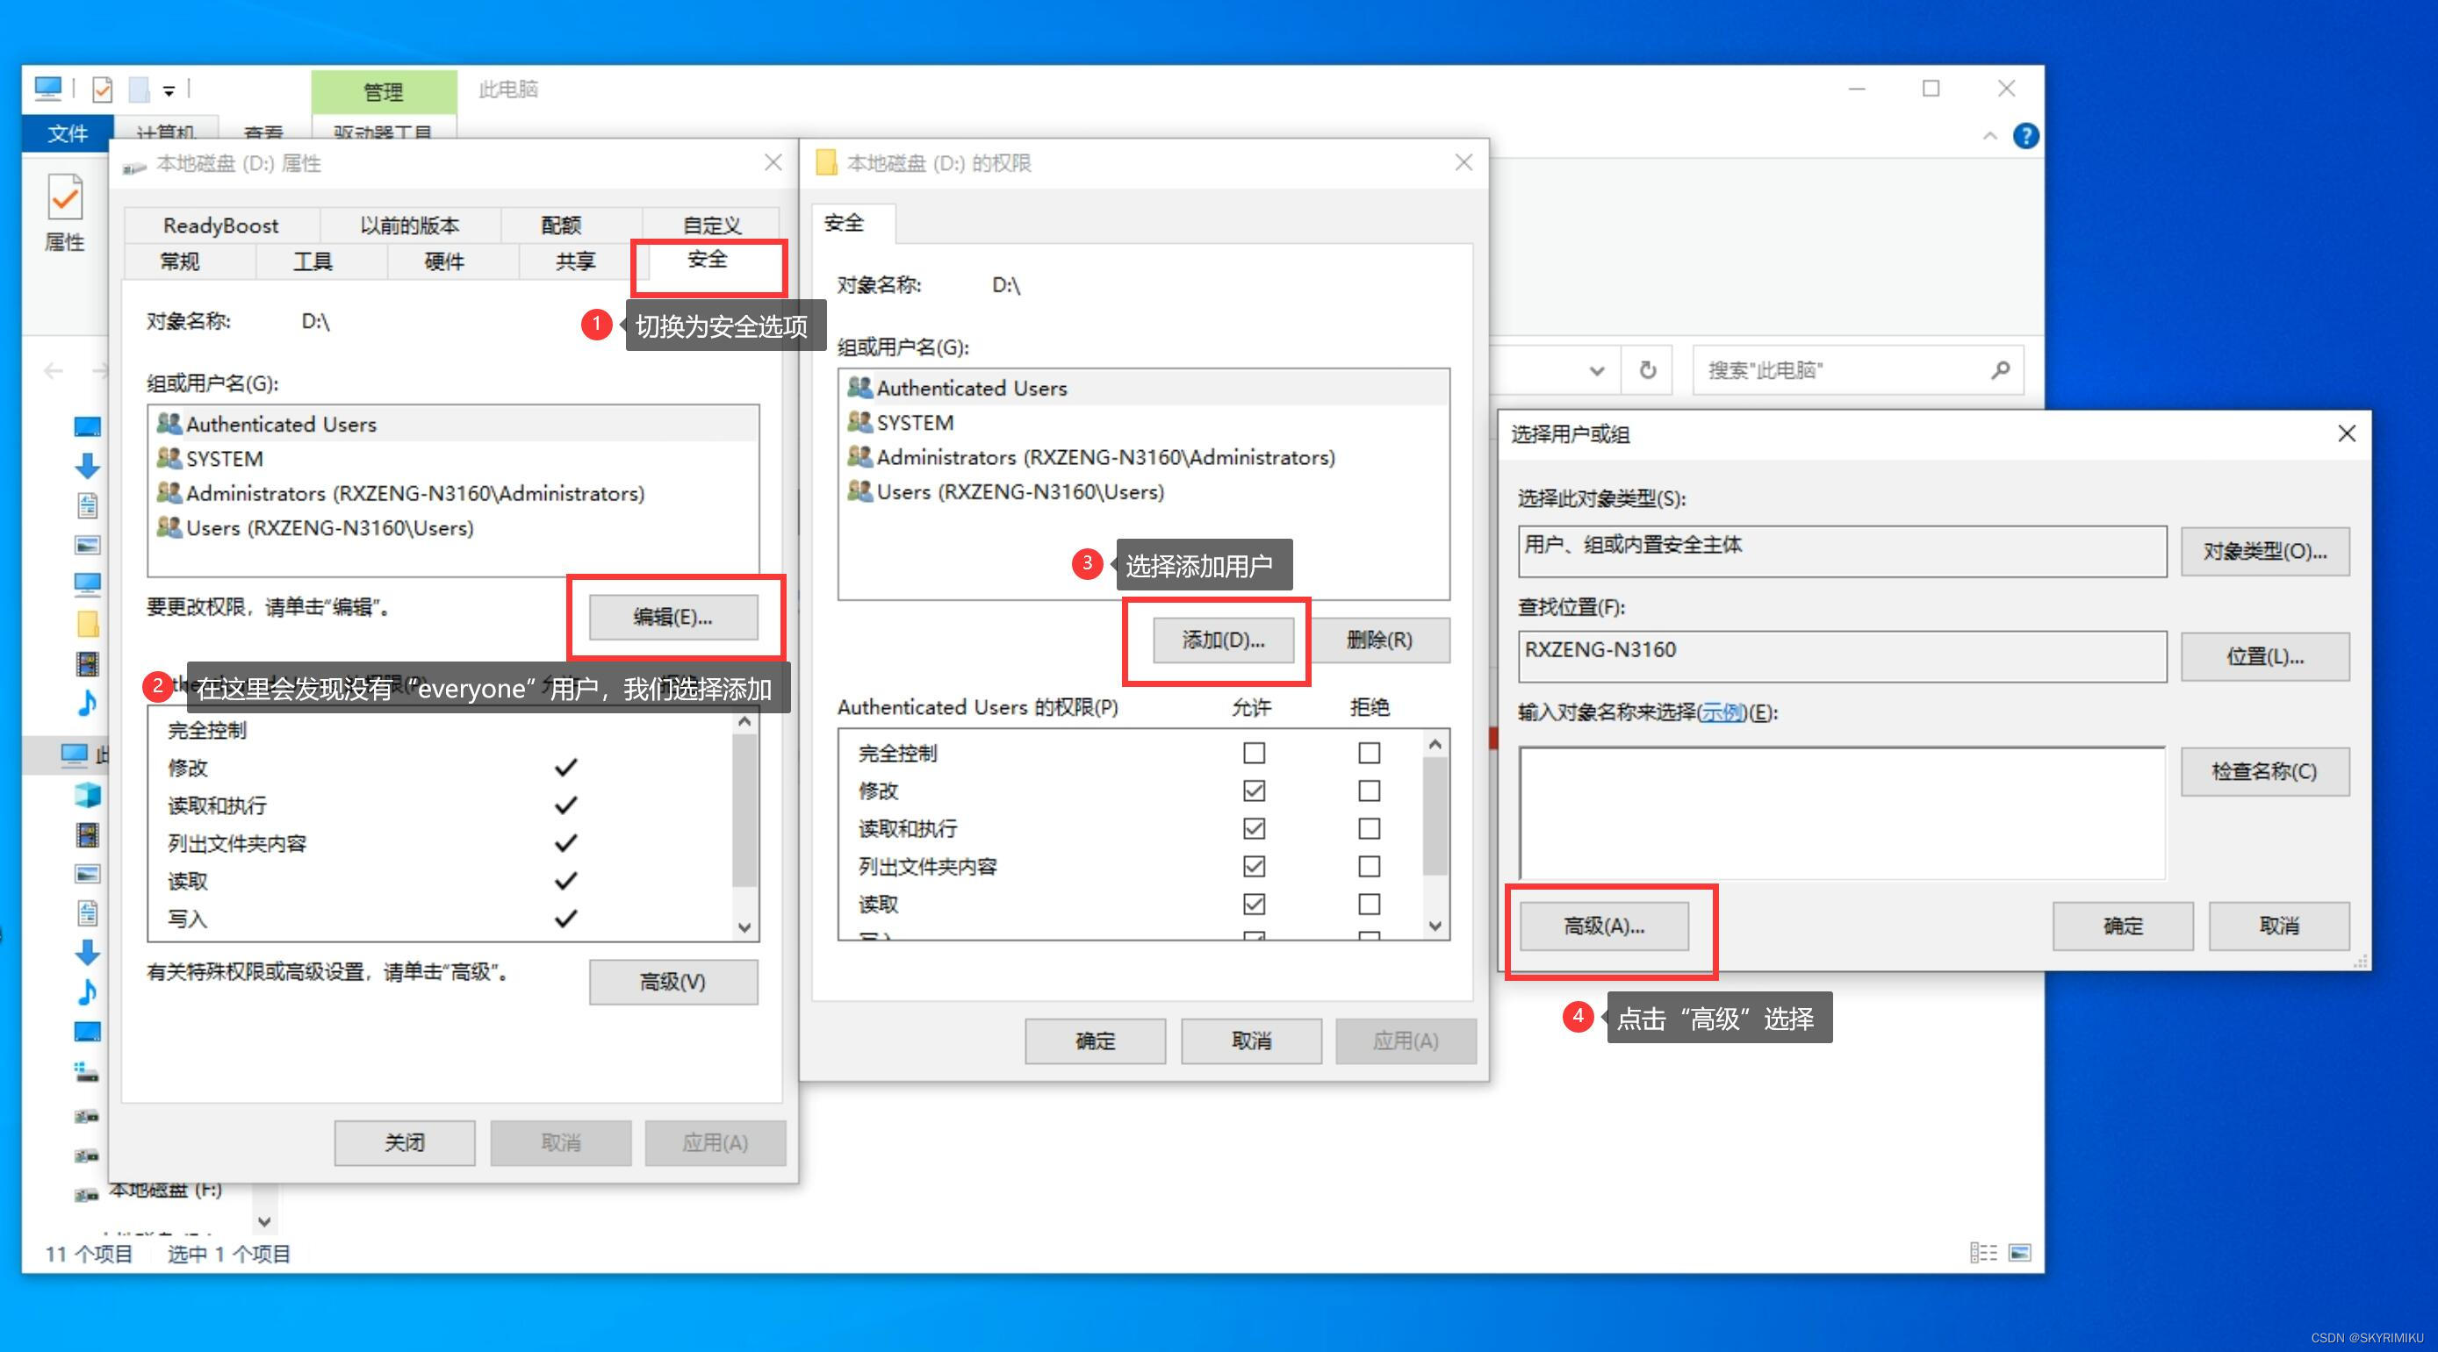The width and height of the screenshot is (2438, 1352).
Task: Open the Manage ribbon tab
Action: 384,92
